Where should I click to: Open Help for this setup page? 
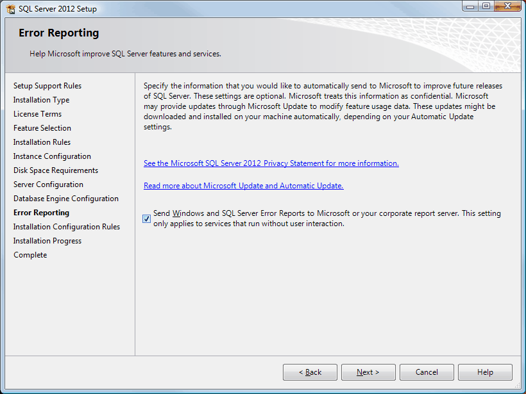485,372
